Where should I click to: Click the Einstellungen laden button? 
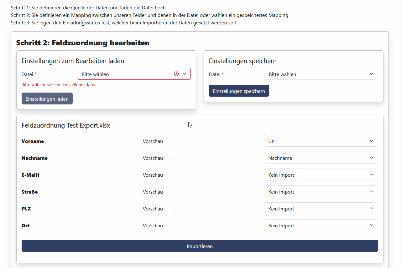click(47, 99)
